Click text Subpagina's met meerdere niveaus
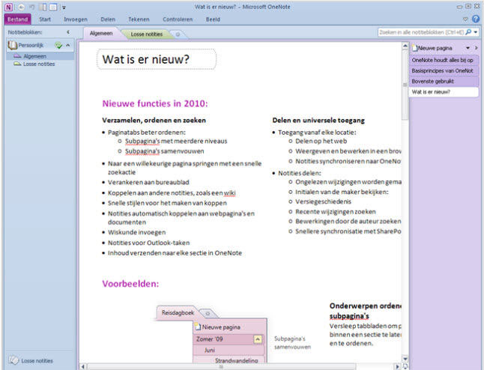This screenshot has height=370, width=484. tap(176, 142)
